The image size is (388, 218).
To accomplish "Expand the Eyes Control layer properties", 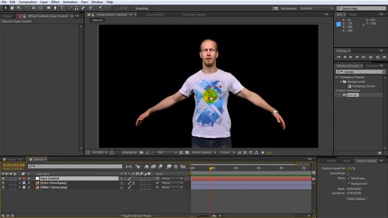I will pyautogui.click(x=20, y=178).
